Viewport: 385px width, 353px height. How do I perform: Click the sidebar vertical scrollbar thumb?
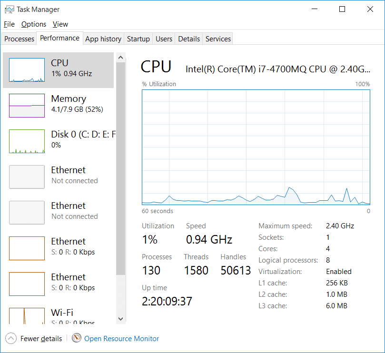tap(120, 168)
